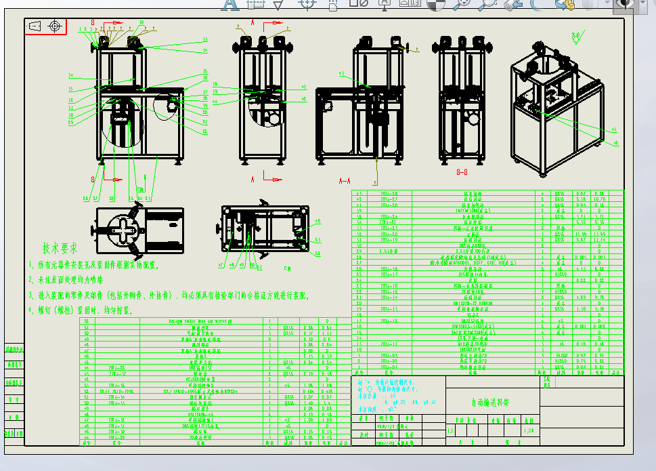The image size is (656, 471).
Task: Select balloon 62 in the isometric view
Action: pos(616,143)
